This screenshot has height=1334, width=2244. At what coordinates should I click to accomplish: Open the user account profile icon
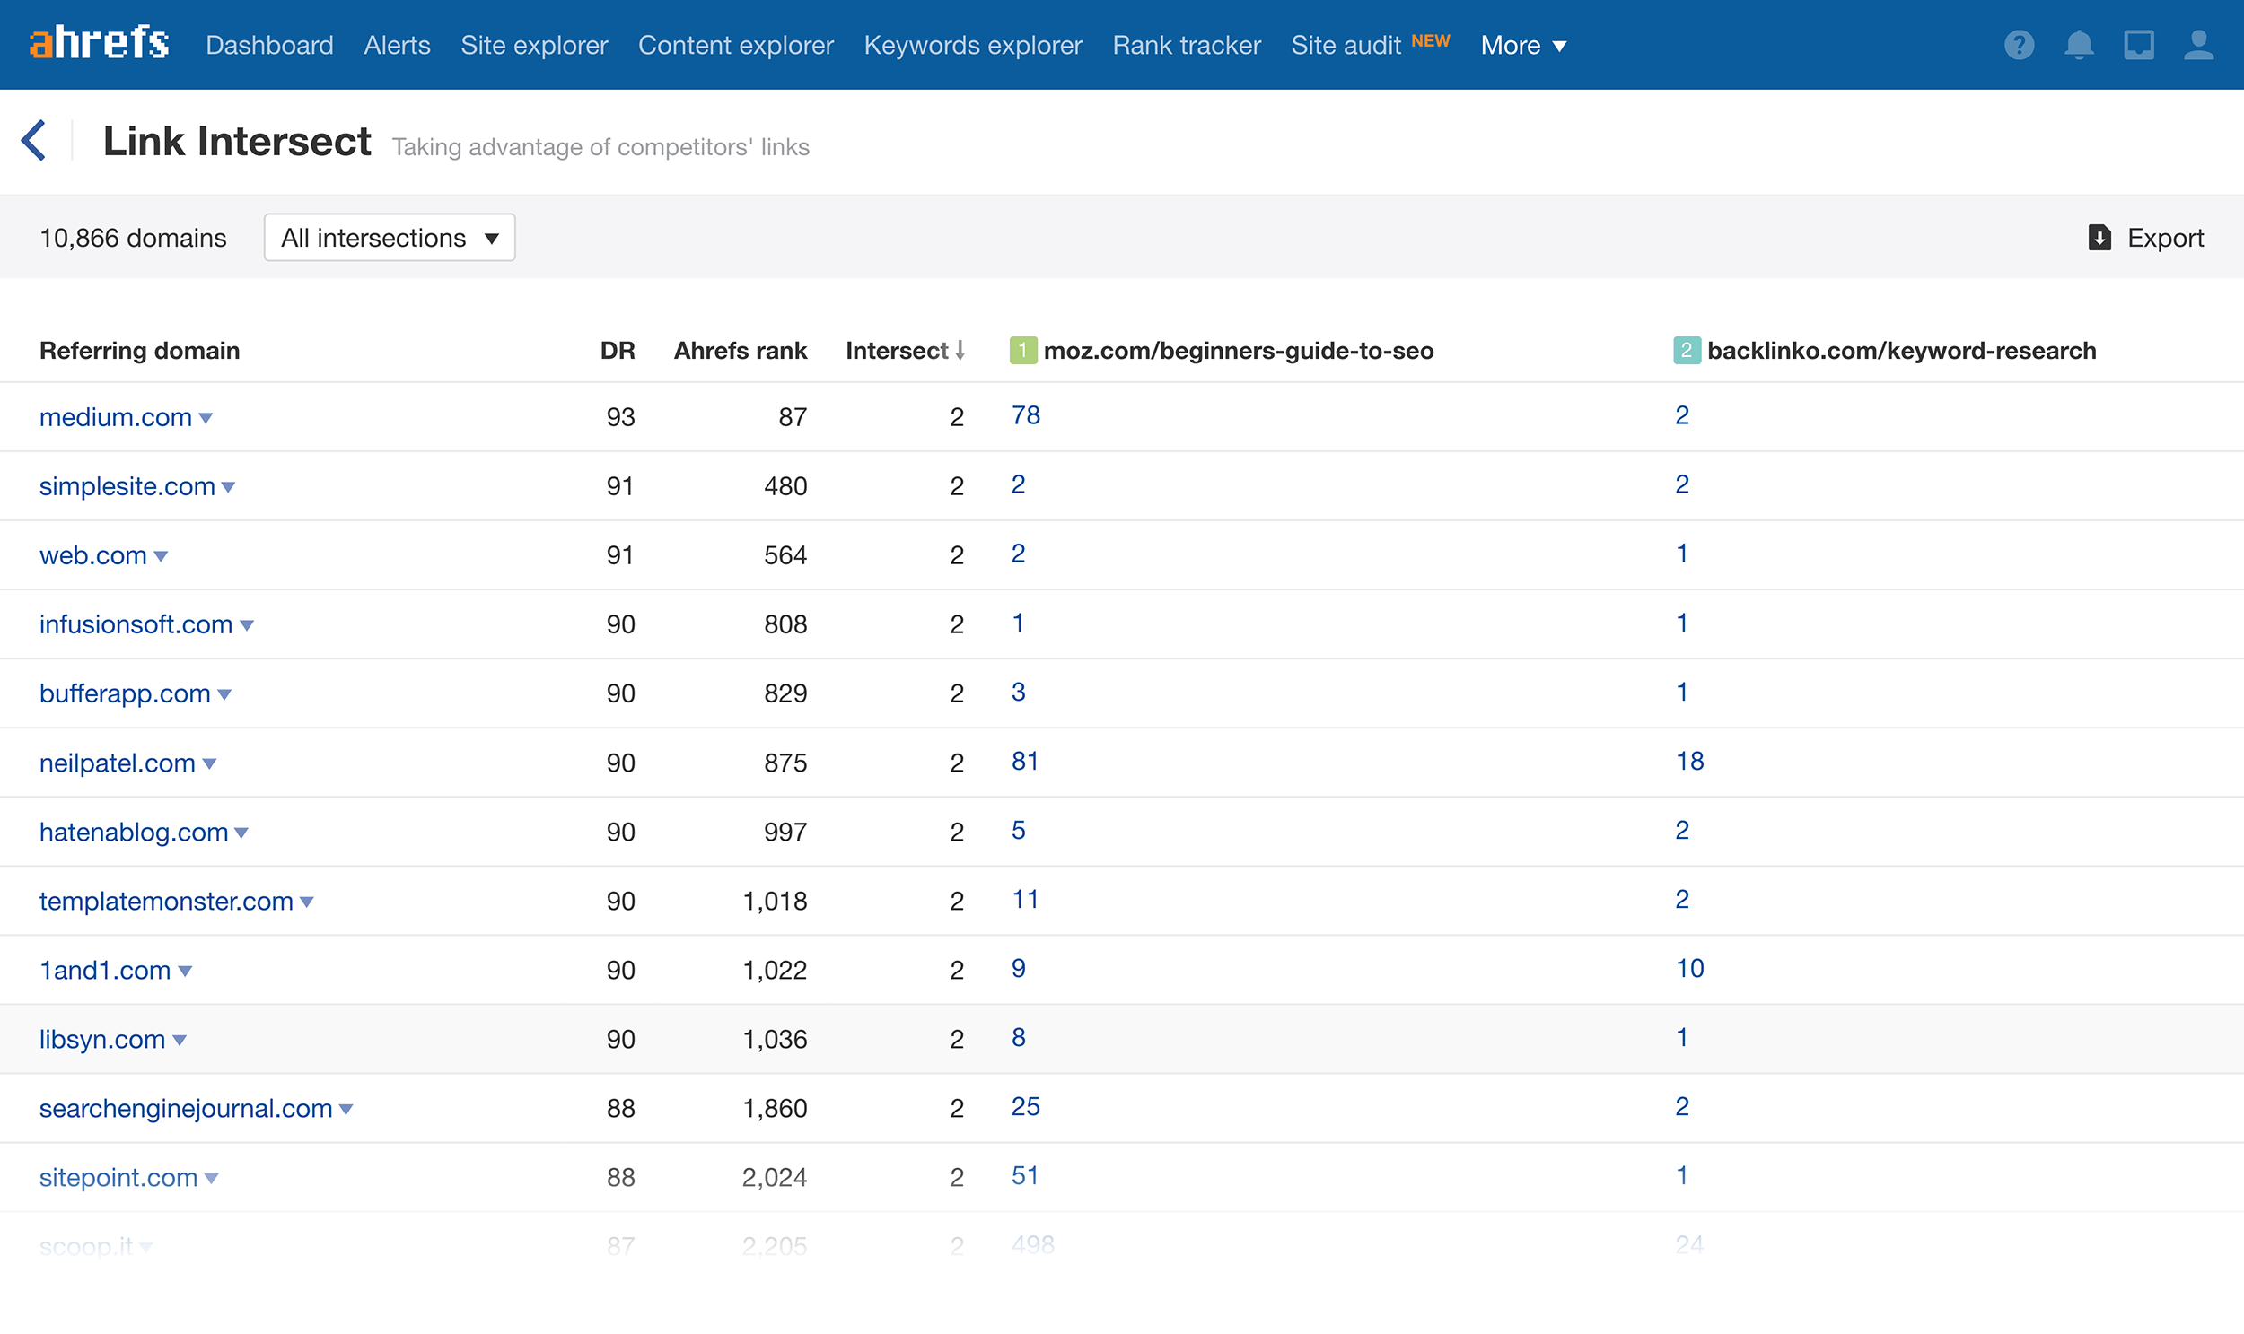click(2198, 45)
